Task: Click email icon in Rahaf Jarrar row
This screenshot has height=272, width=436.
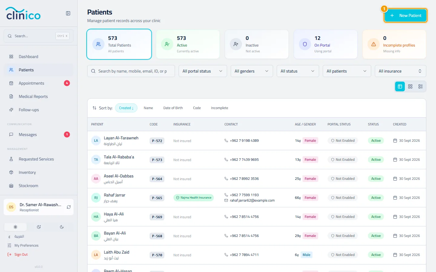Action: pyautogui.click(x=226, y=200)
